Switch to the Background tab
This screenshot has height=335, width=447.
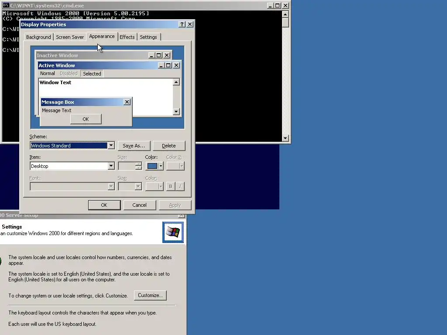(x=38, y=37)
